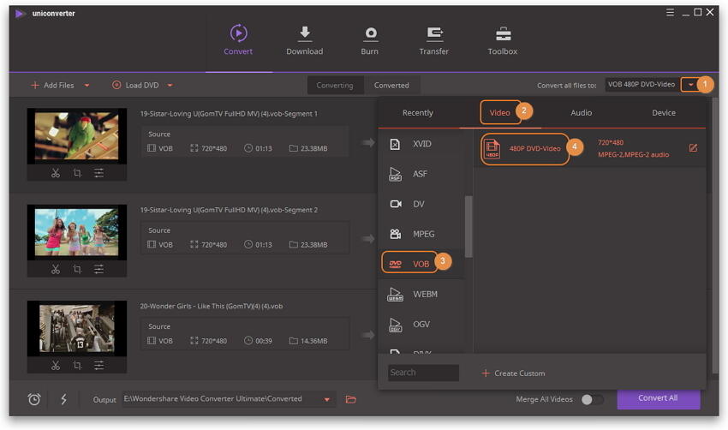The height and width of the screenshot is (430, 728).
Task: Select the Device tab in format panel
Action: [664, 113]
